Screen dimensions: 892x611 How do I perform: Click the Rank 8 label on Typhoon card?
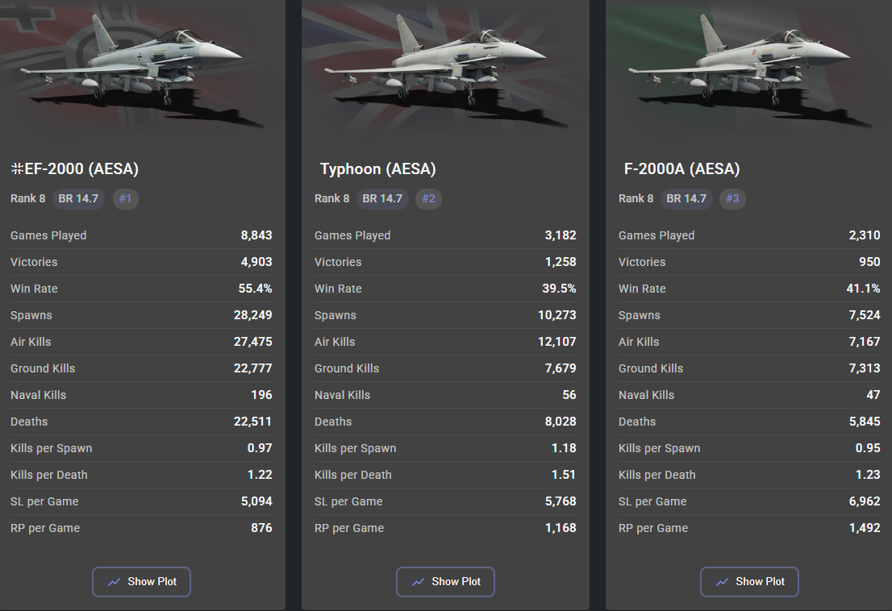tap(331, 198)
